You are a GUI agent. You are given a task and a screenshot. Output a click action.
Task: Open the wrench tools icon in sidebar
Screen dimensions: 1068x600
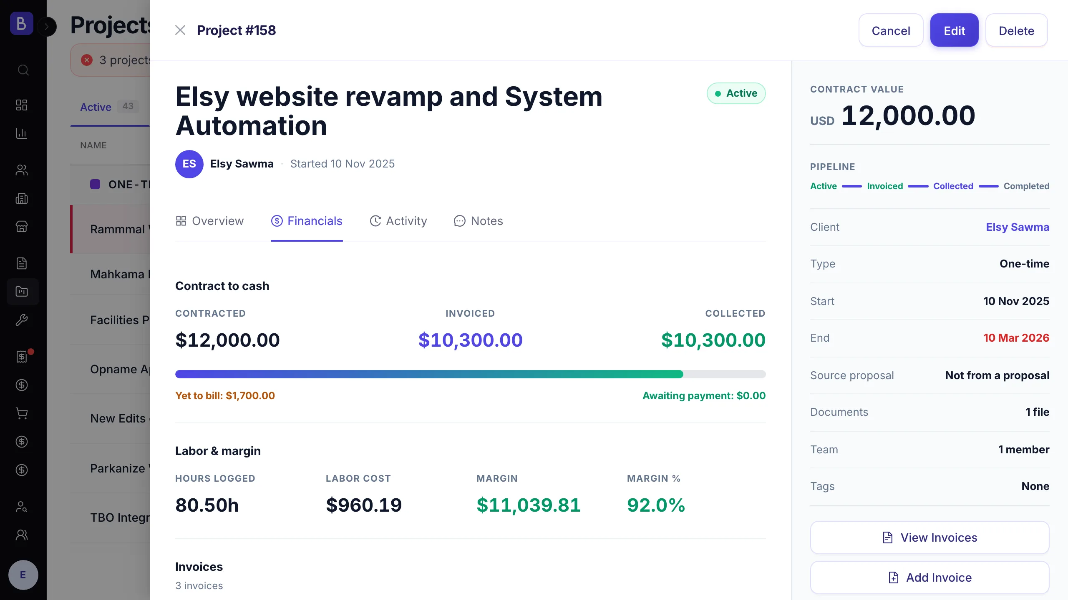[x=22, y=320]
